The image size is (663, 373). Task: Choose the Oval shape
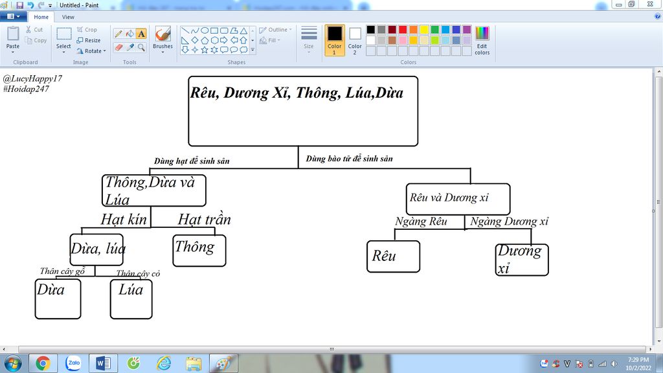204,31
